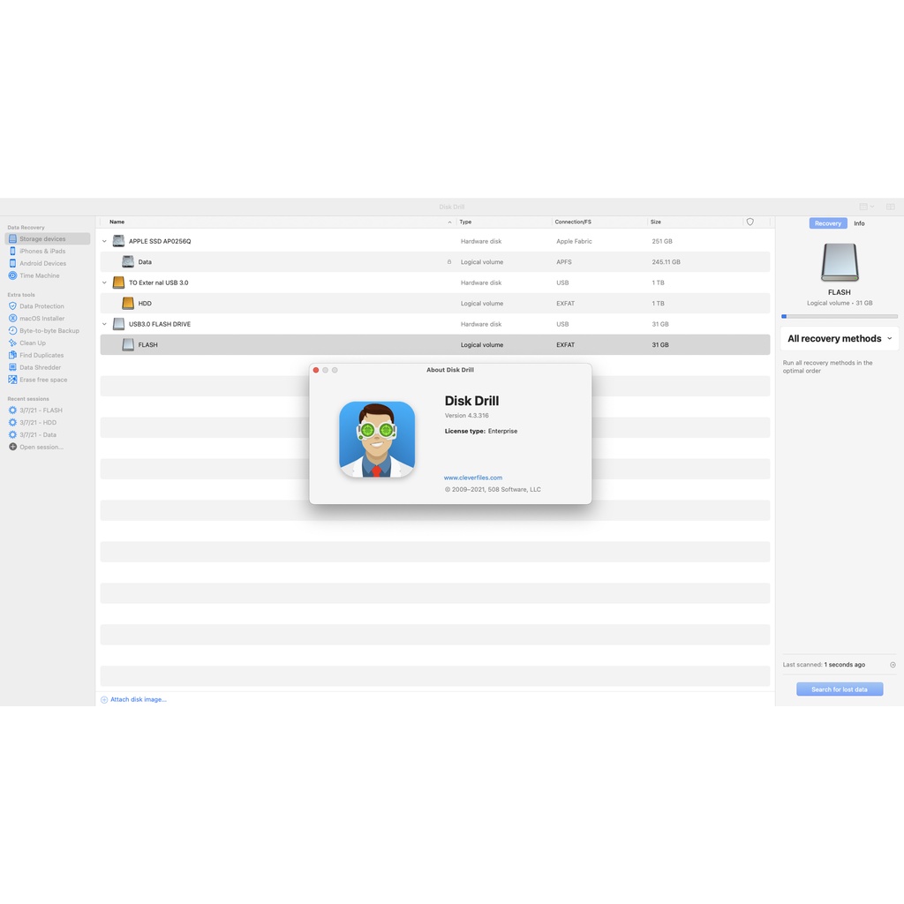Click the Search for lost data button
Image resolution: width=904 pixels, height=904 pixels.
[x=839, y=689]
